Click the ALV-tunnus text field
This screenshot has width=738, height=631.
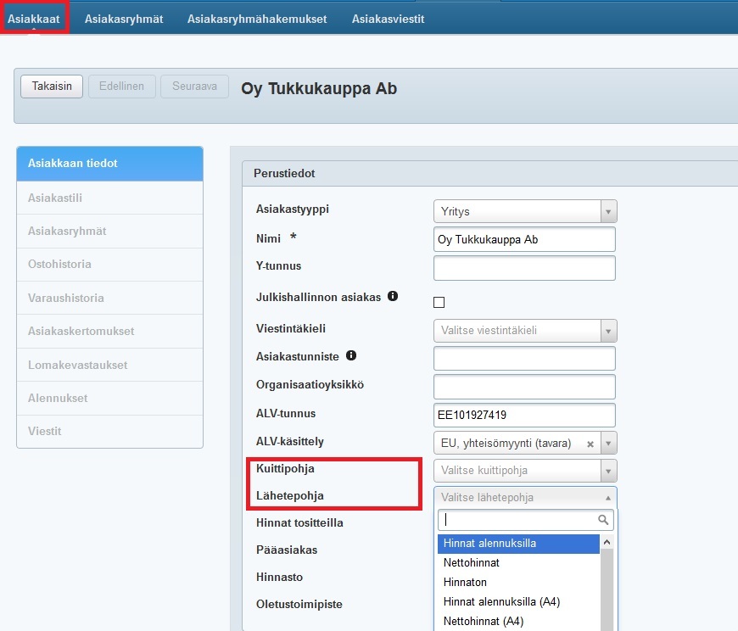pyautogui.click(x=524, y=416)
